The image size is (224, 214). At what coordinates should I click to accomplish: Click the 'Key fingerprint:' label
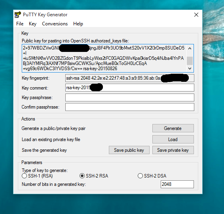pyautogui.click(x=36, y=78)
